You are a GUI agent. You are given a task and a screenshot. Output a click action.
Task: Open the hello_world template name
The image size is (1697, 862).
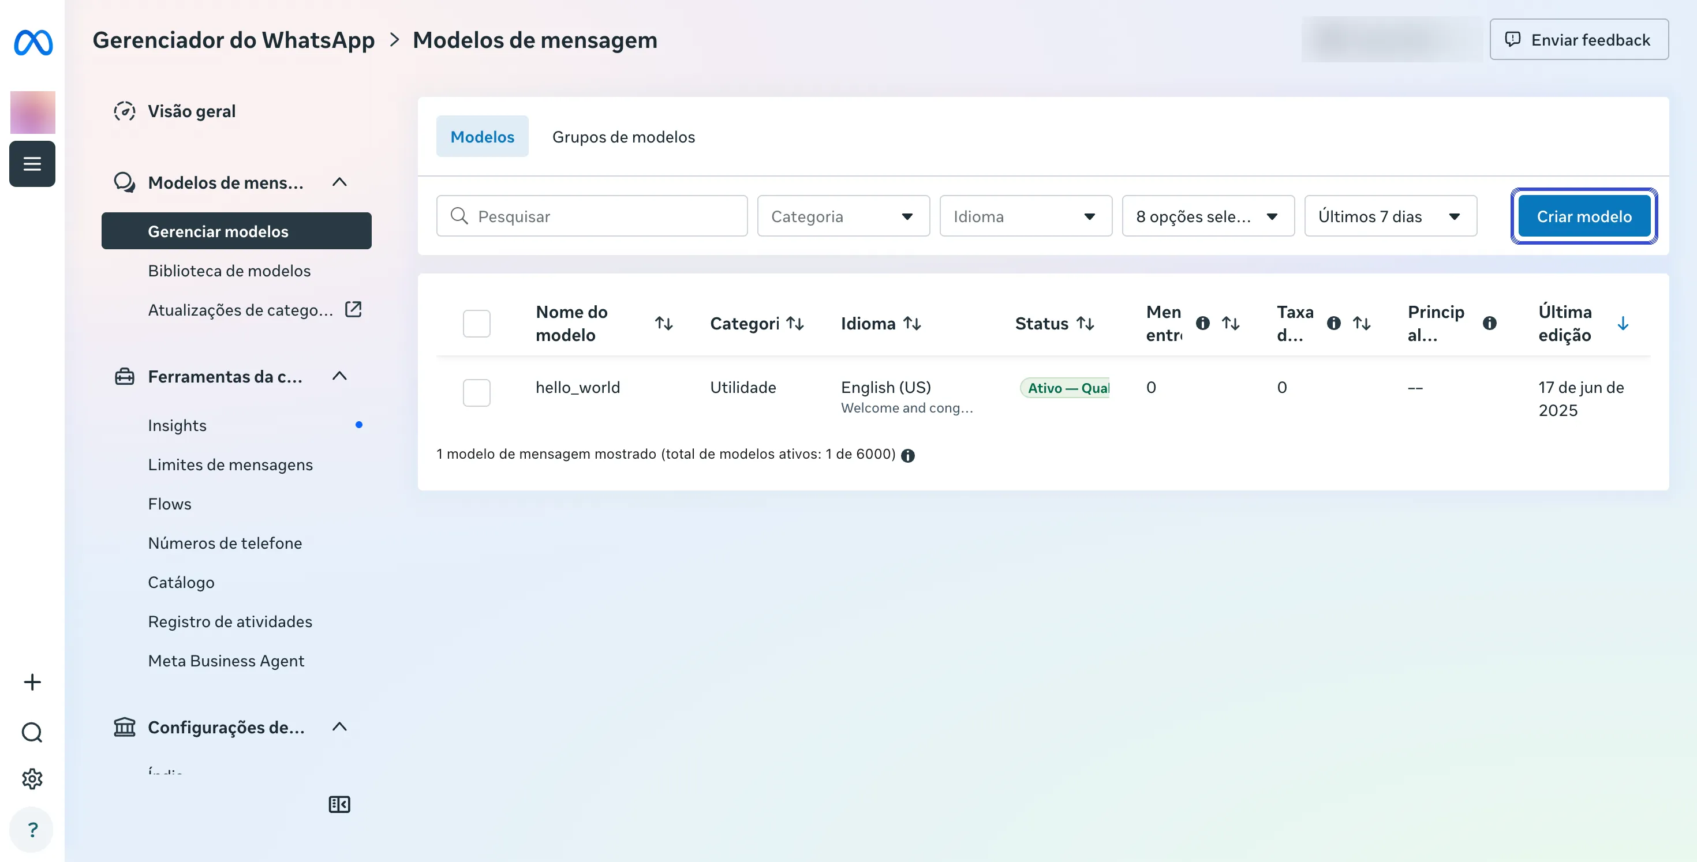578,387
